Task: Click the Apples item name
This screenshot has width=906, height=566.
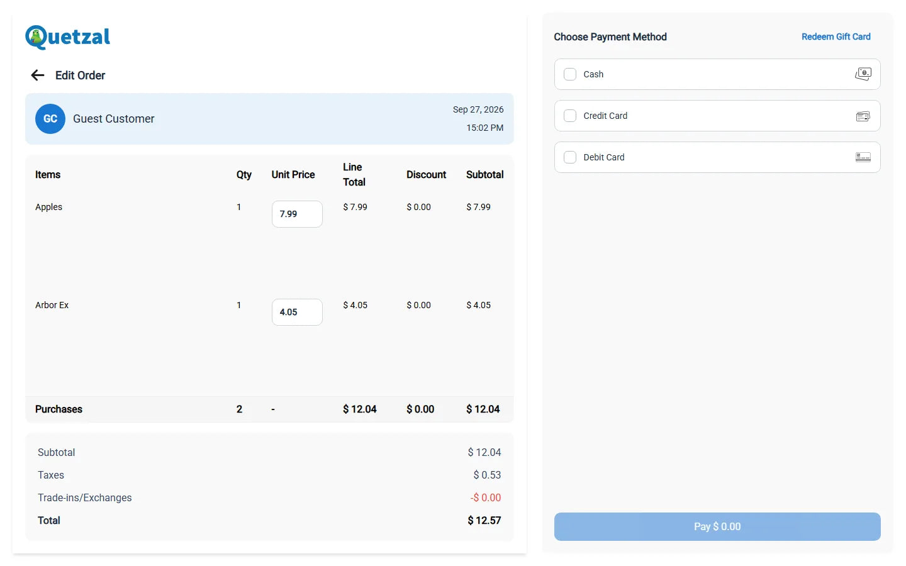Action: (48, 207)
